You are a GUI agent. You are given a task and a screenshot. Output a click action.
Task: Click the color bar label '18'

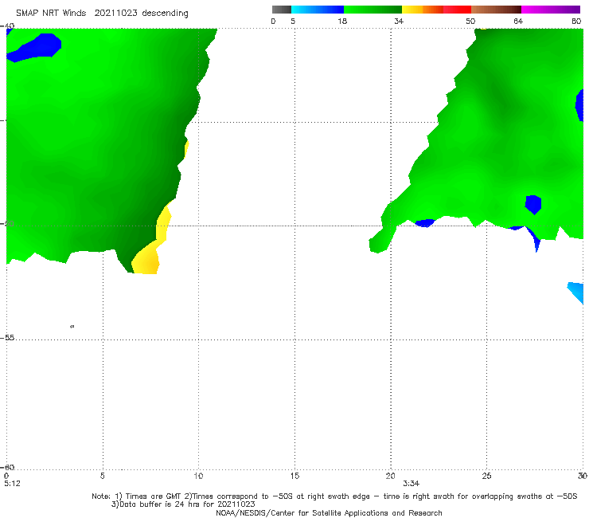342,21
